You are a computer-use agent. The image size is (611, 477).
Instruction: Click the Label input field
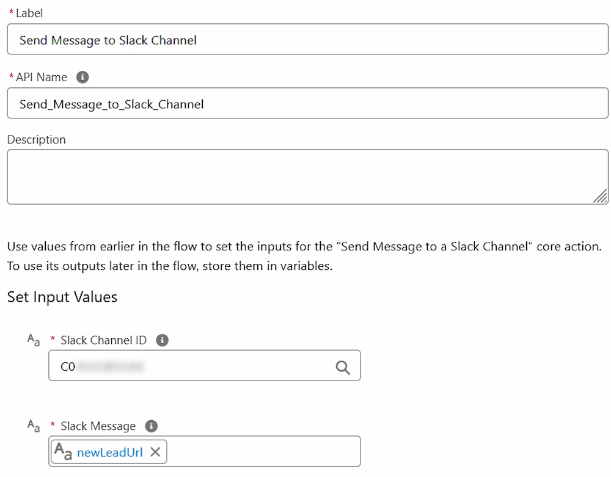[x=307, y=39]
